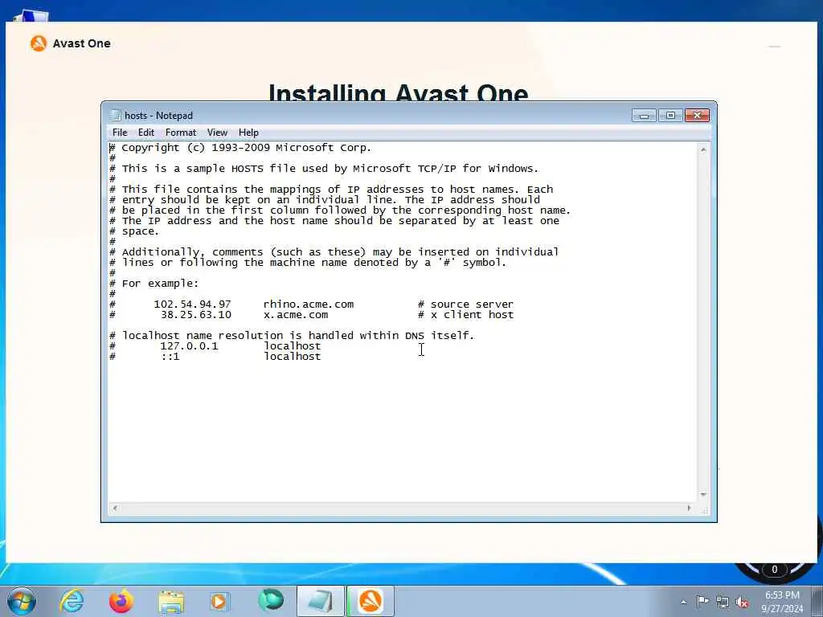This screenshot has height=617, width=823.
Task: Launch Firefox from the taskbar
Action: click(x=121, y=601)
